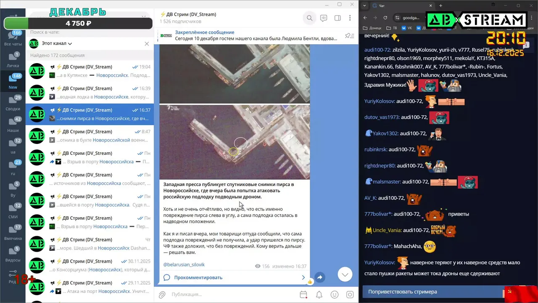Forward the post with share arrow
Screen dimensions: 538x303
point(319,277)
